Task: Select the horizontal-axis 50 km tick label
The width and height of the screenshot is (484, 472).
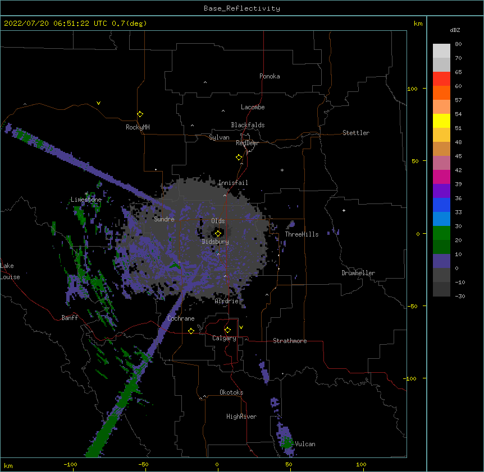Action: point(289,464)
